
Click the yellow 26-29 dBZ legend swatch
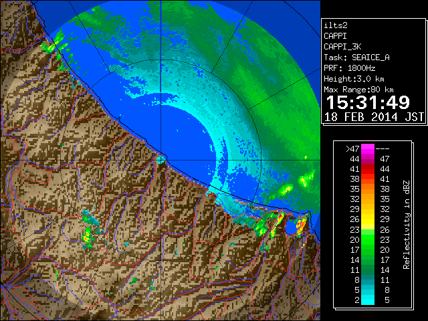coord(368,219)
